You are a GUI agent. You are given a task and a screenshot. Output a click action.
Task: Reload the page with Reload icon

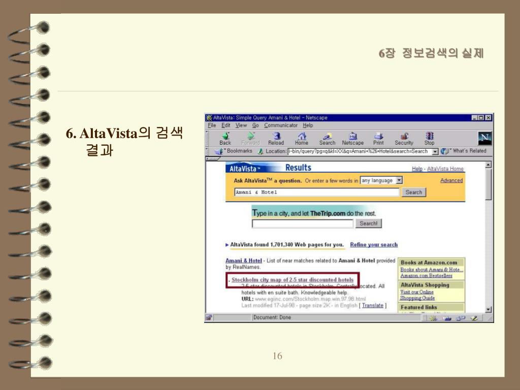276,138
